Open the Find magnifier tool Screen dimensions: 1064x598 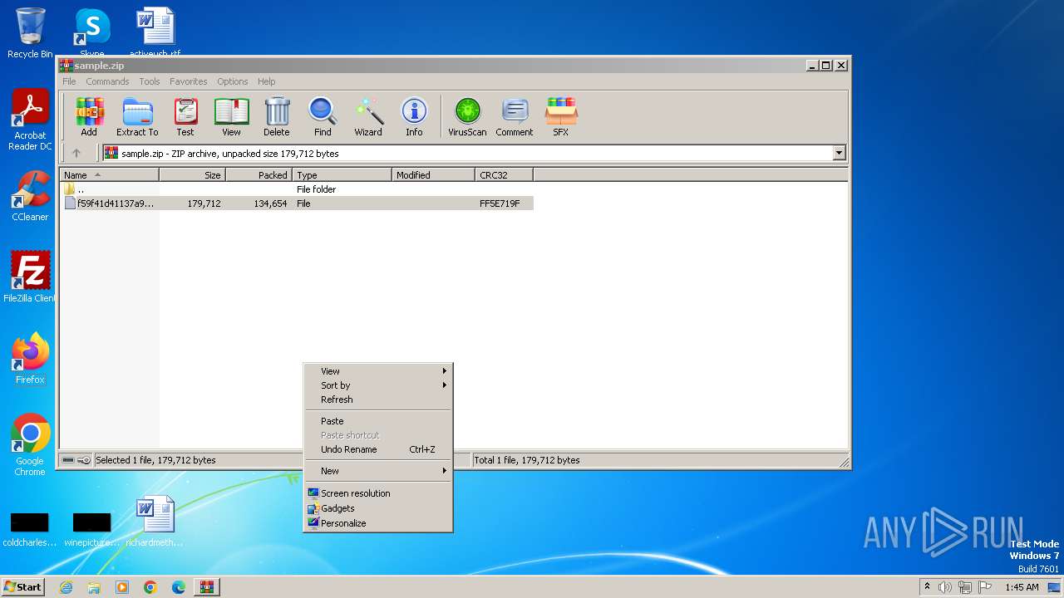(x=323, y=116)
